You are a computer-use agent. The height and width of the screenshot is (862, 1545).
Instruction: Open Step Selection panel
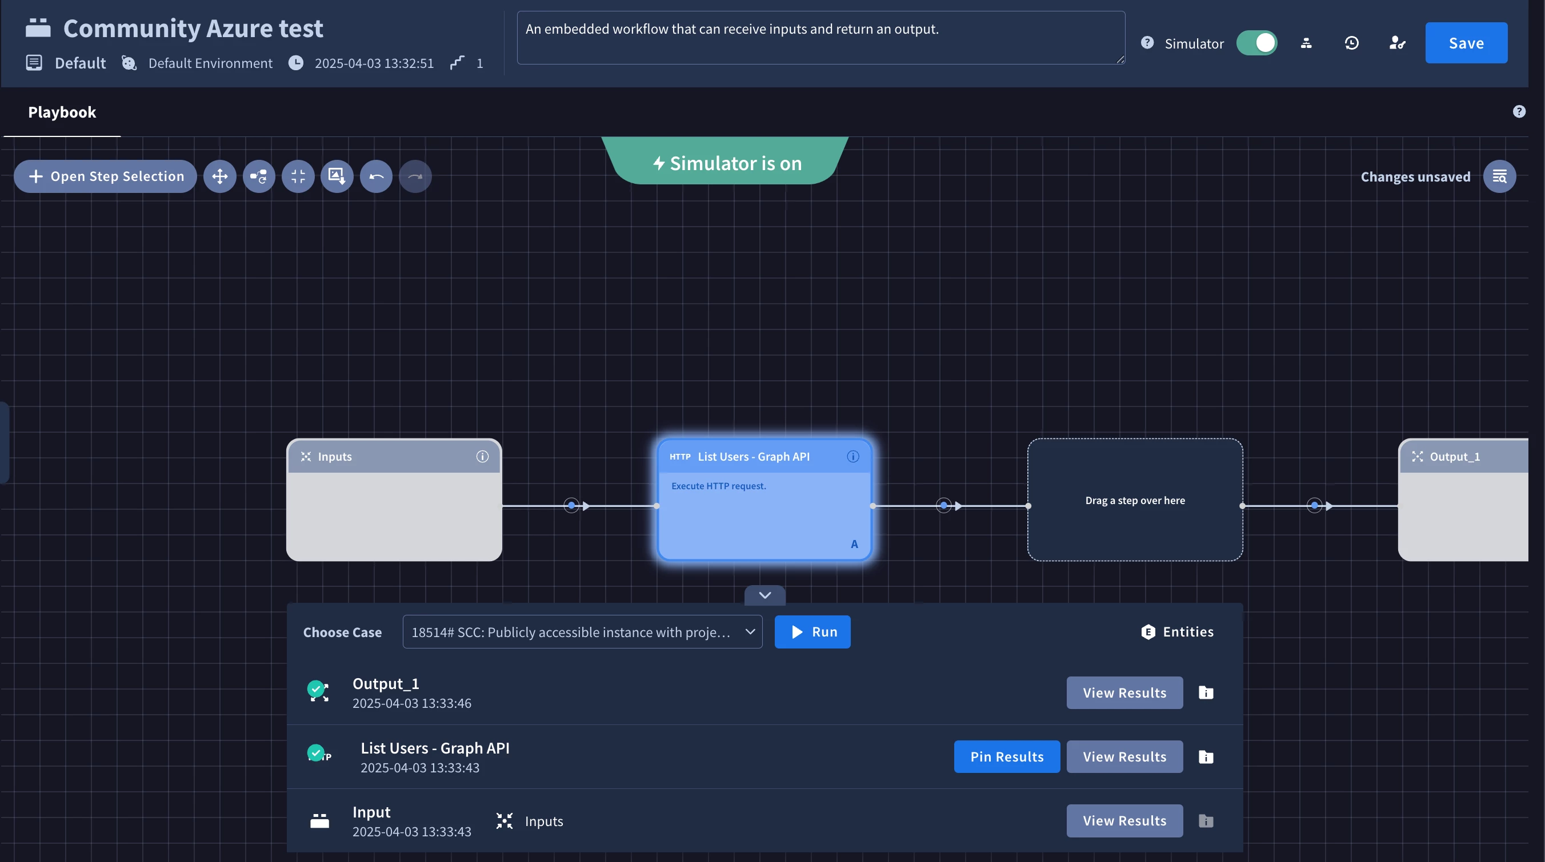106,176
